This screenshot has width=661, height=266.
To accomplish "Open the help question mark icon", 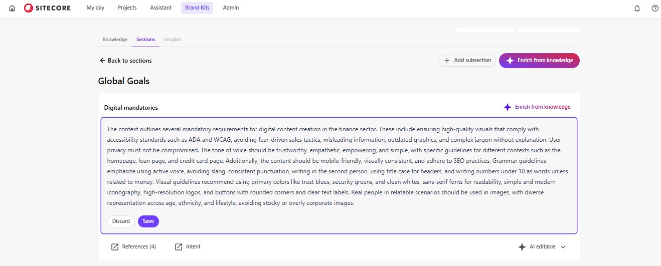I will (x=654, y=8).
